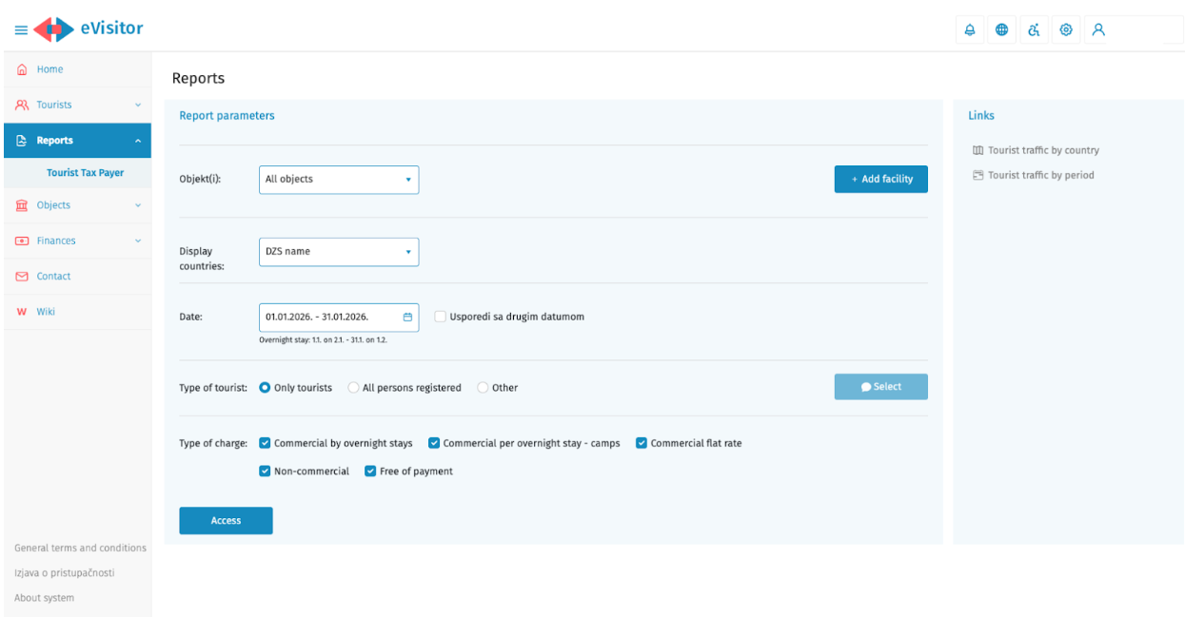This screenshot has height=617, width=1185.
Task: Open Tourist traffic by country link
Action: (x=1042, y=150)
